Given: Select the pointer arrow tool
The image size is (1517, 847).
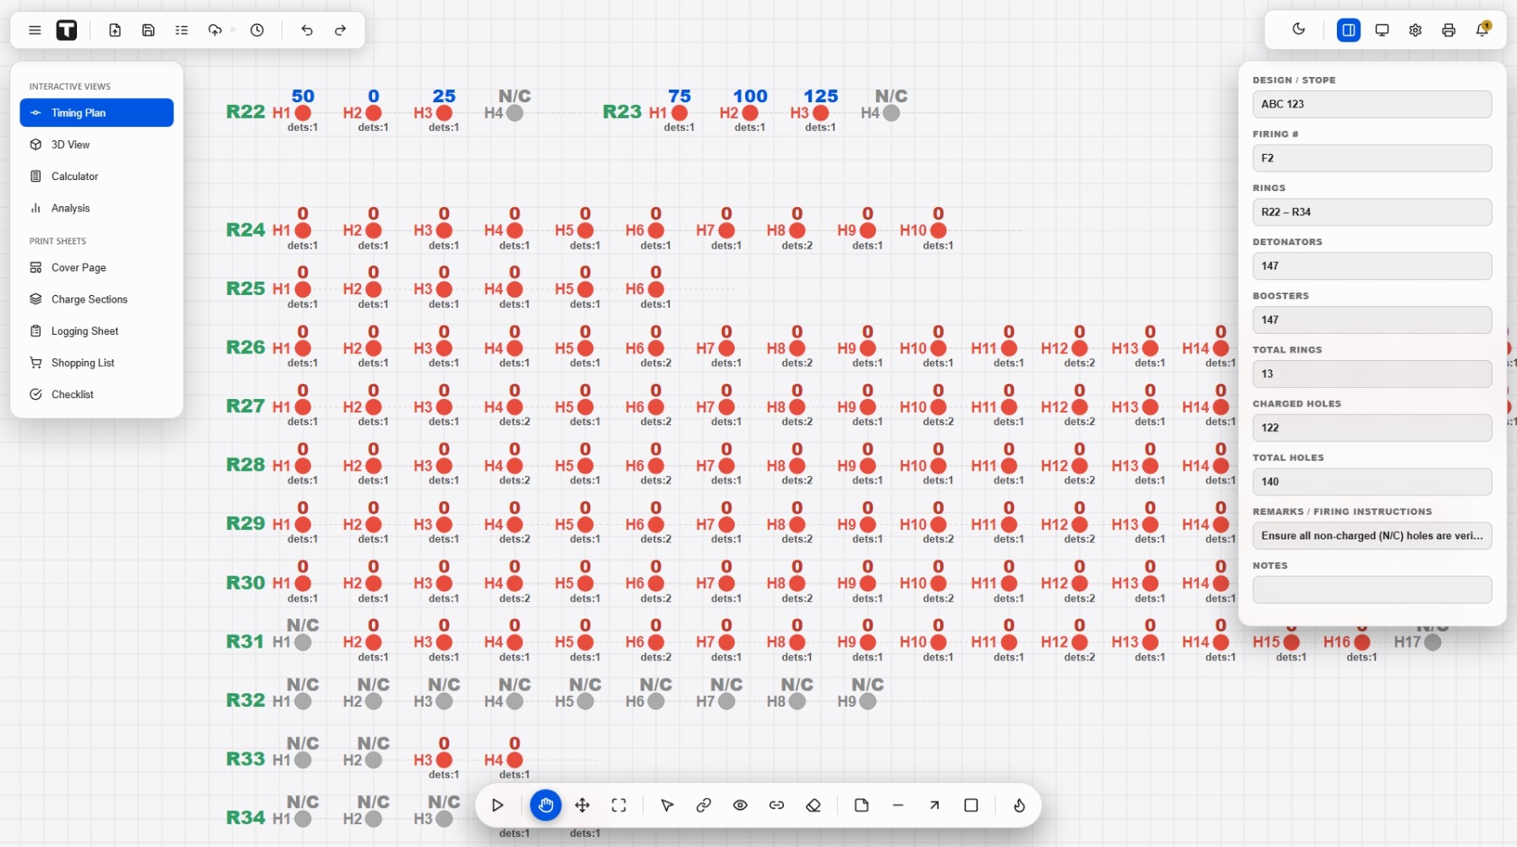Looking at the screenshot, I should click(667, 806).
